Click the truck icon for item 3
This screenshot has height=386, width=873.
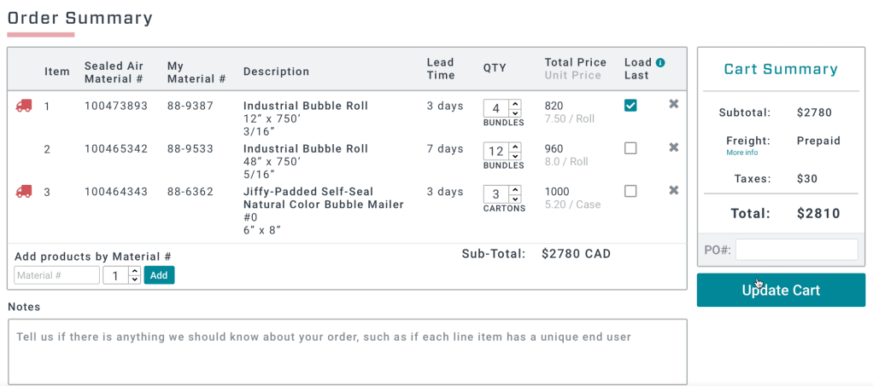24,192
